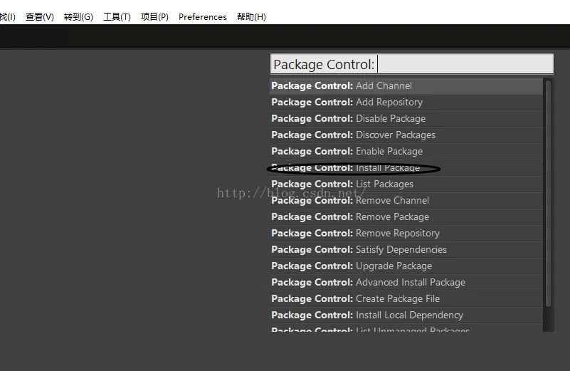Screen dimensions: 570x371
Task: Open the 项目(P) menu
Action: click(154, 17)
